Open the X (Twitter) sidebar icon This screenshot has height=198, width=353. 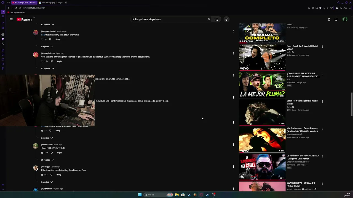3,43
